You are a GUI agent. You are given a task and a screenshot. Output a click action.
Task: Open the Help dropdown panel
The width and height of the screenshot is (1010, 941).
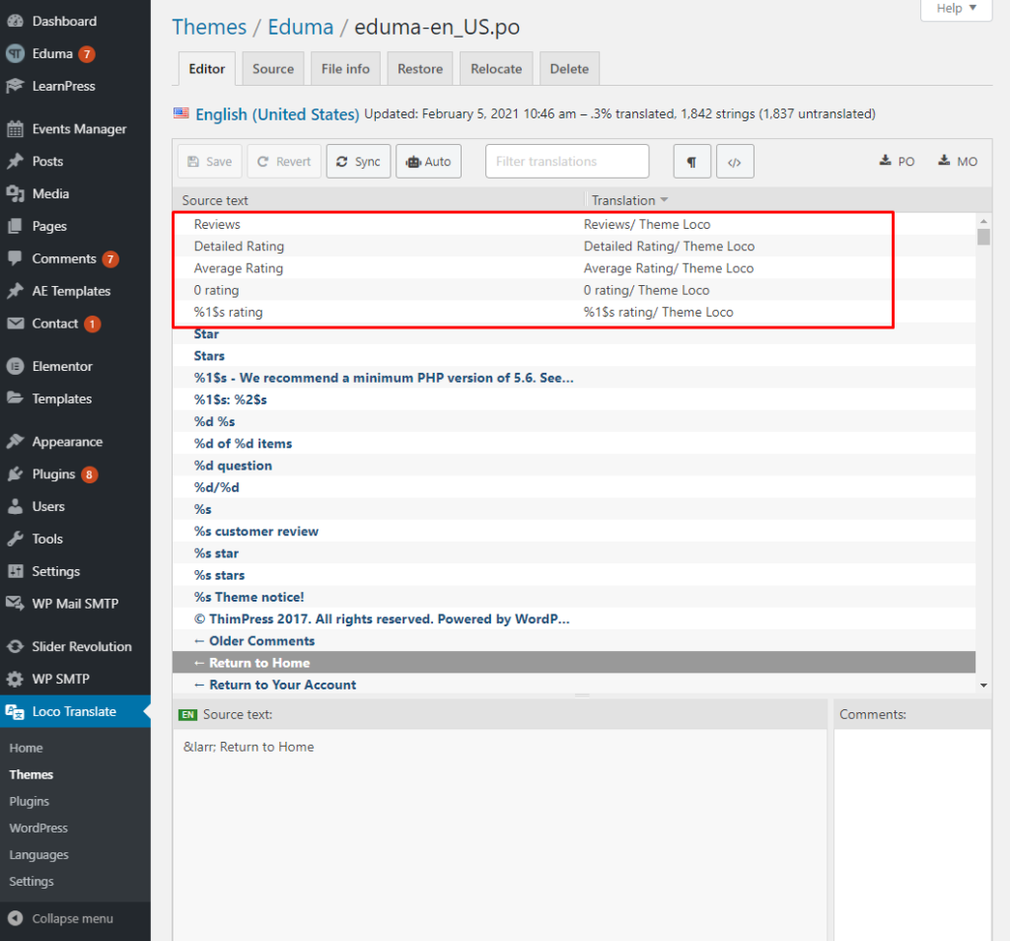[x=955, y=10]
